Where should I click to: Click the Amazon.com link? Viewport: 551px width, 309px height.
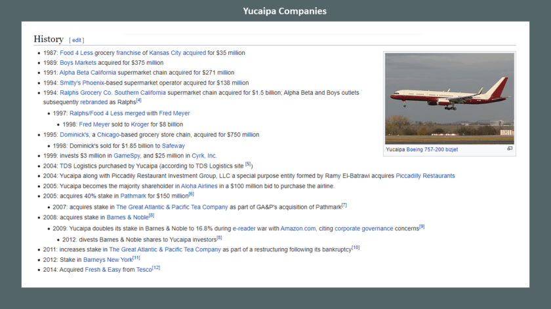[298, 228]
